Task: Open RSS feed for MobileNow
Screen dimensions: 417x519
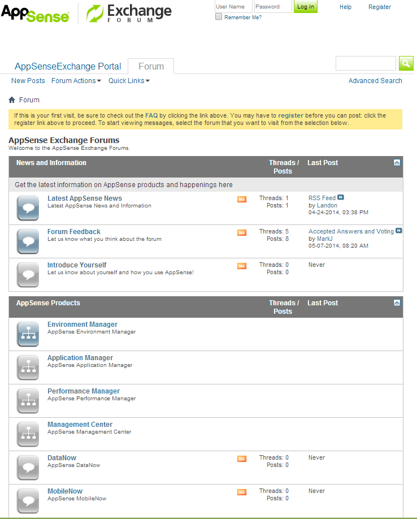Action: coord(242,492)
